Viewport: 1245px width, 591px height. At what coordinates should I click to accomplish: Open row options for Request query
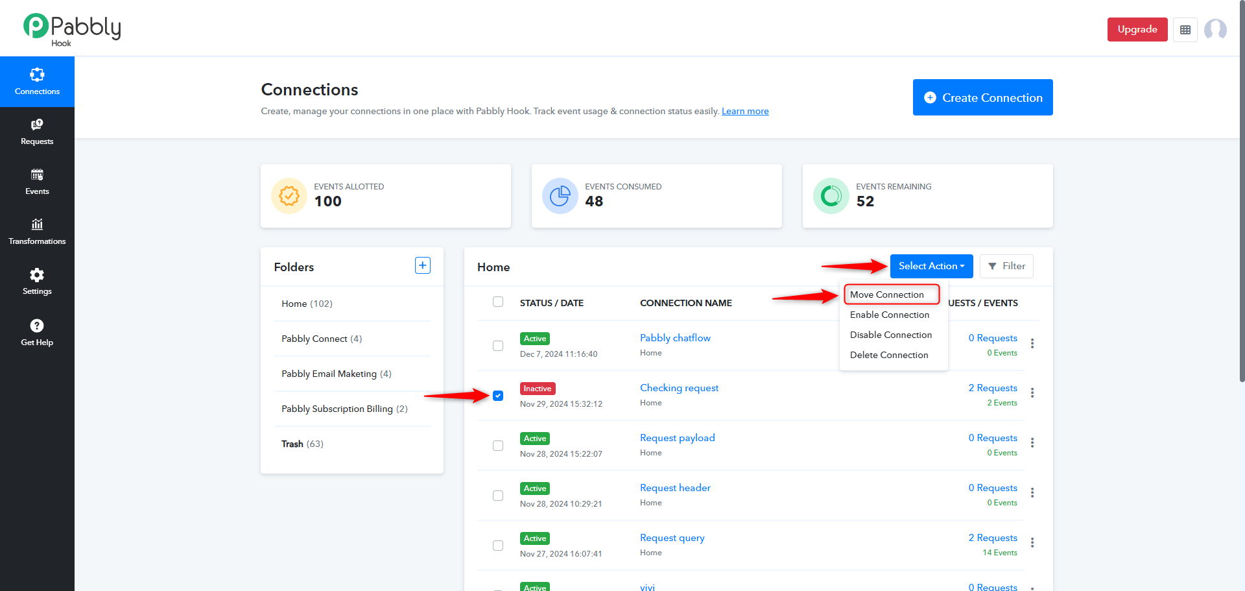[1032, 543]
